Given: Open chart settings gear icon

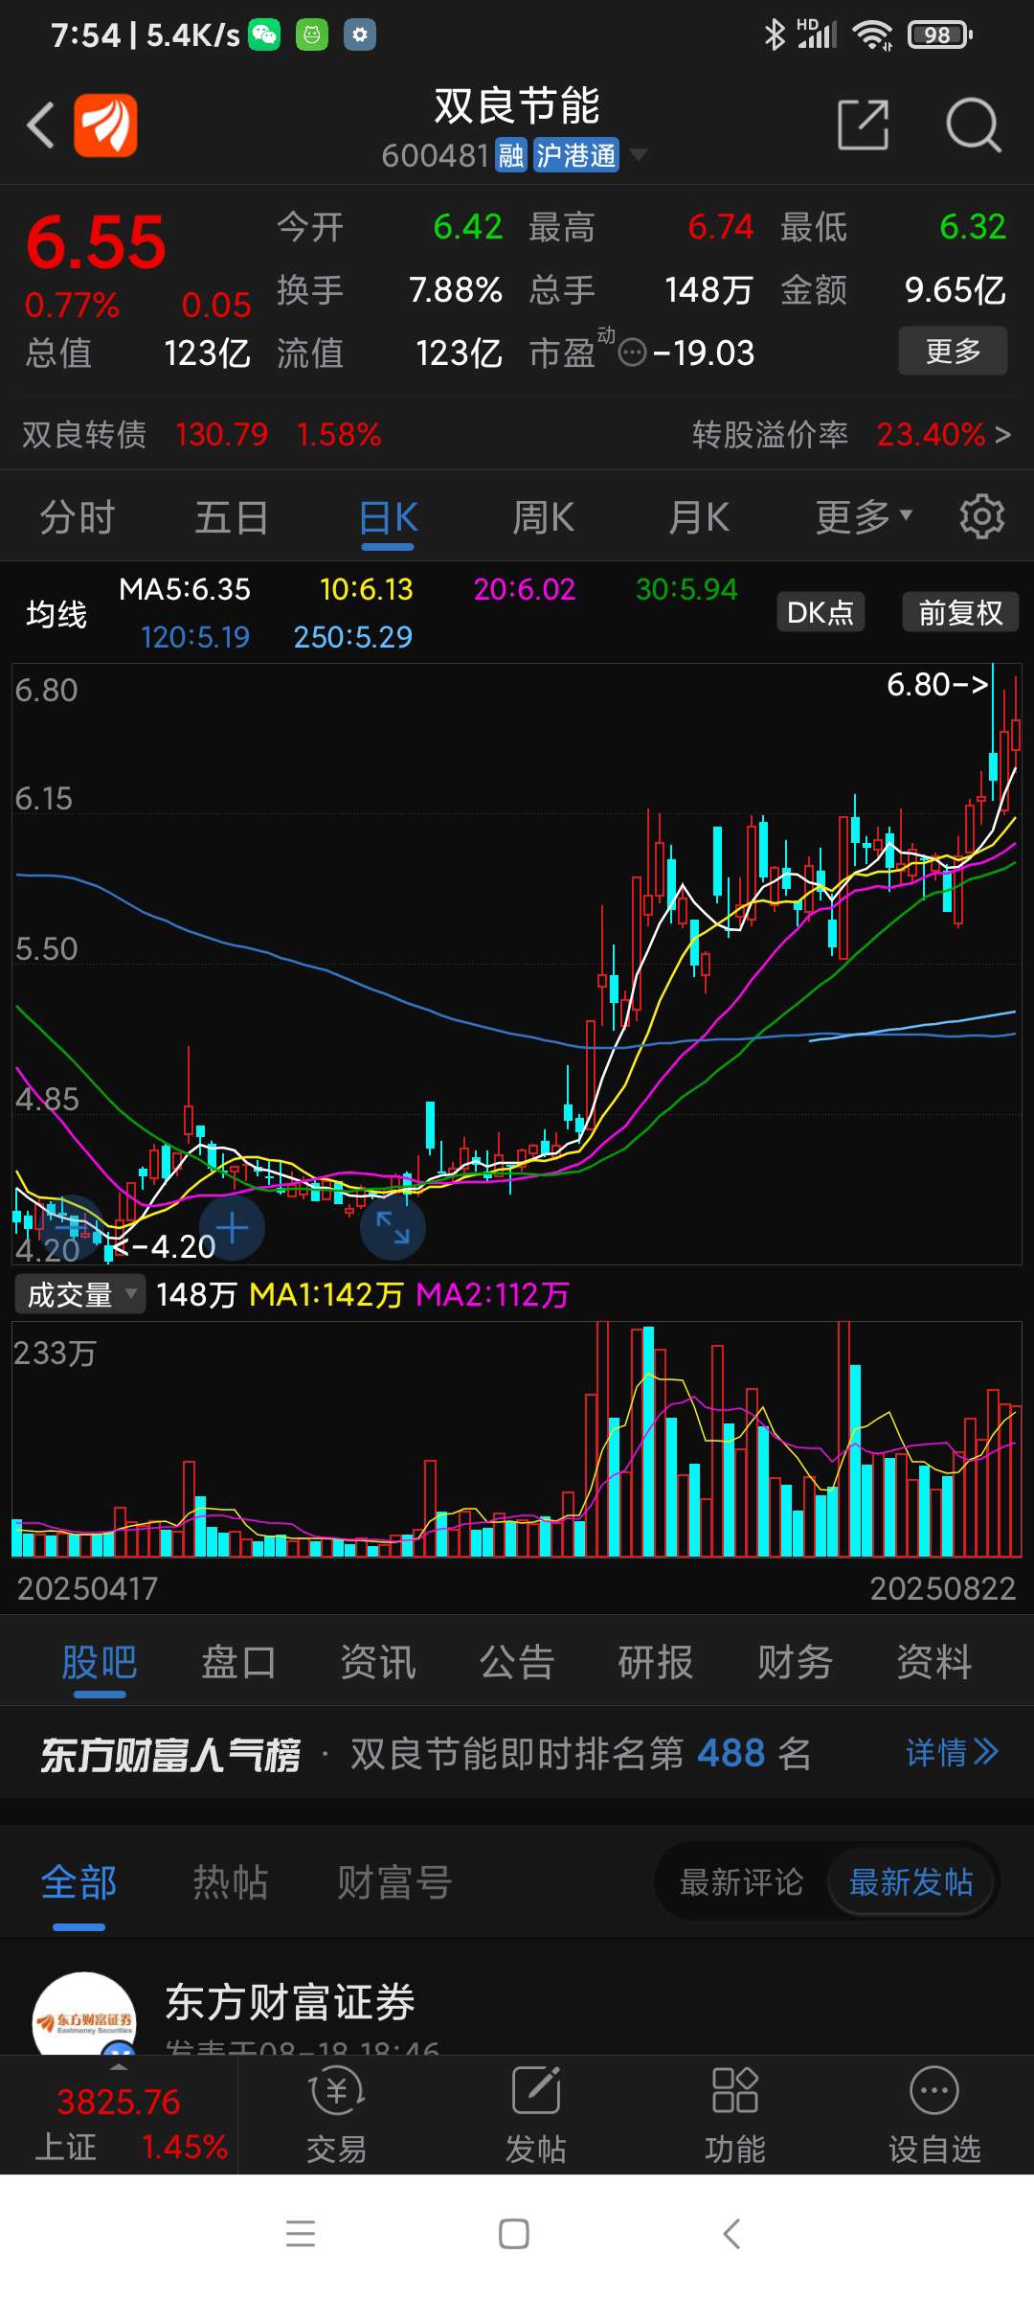Looking at the screenshot, I should click(982, 517).
